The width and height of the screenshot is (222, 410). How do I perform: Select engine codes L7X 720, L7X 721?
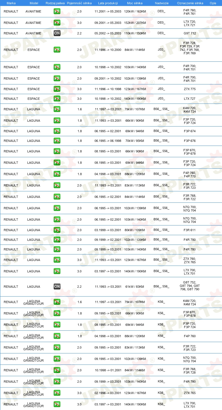[x=190, y=23]
